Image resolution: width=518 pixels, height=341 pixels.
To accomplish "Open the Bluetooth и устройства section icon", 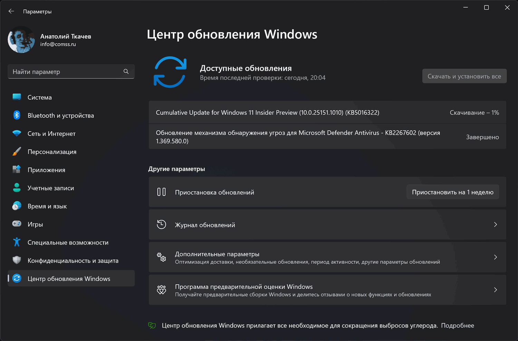I will (x=17, y=115).
